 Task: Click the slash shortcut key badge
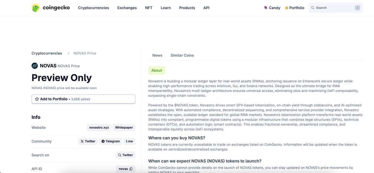357,8
